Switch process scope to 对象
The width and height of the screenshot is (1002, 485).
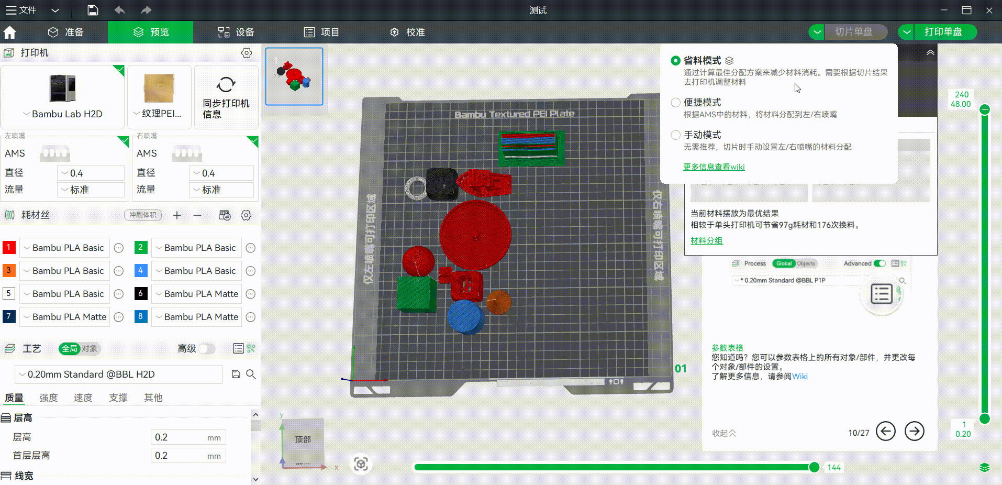(x=90, y=349)
